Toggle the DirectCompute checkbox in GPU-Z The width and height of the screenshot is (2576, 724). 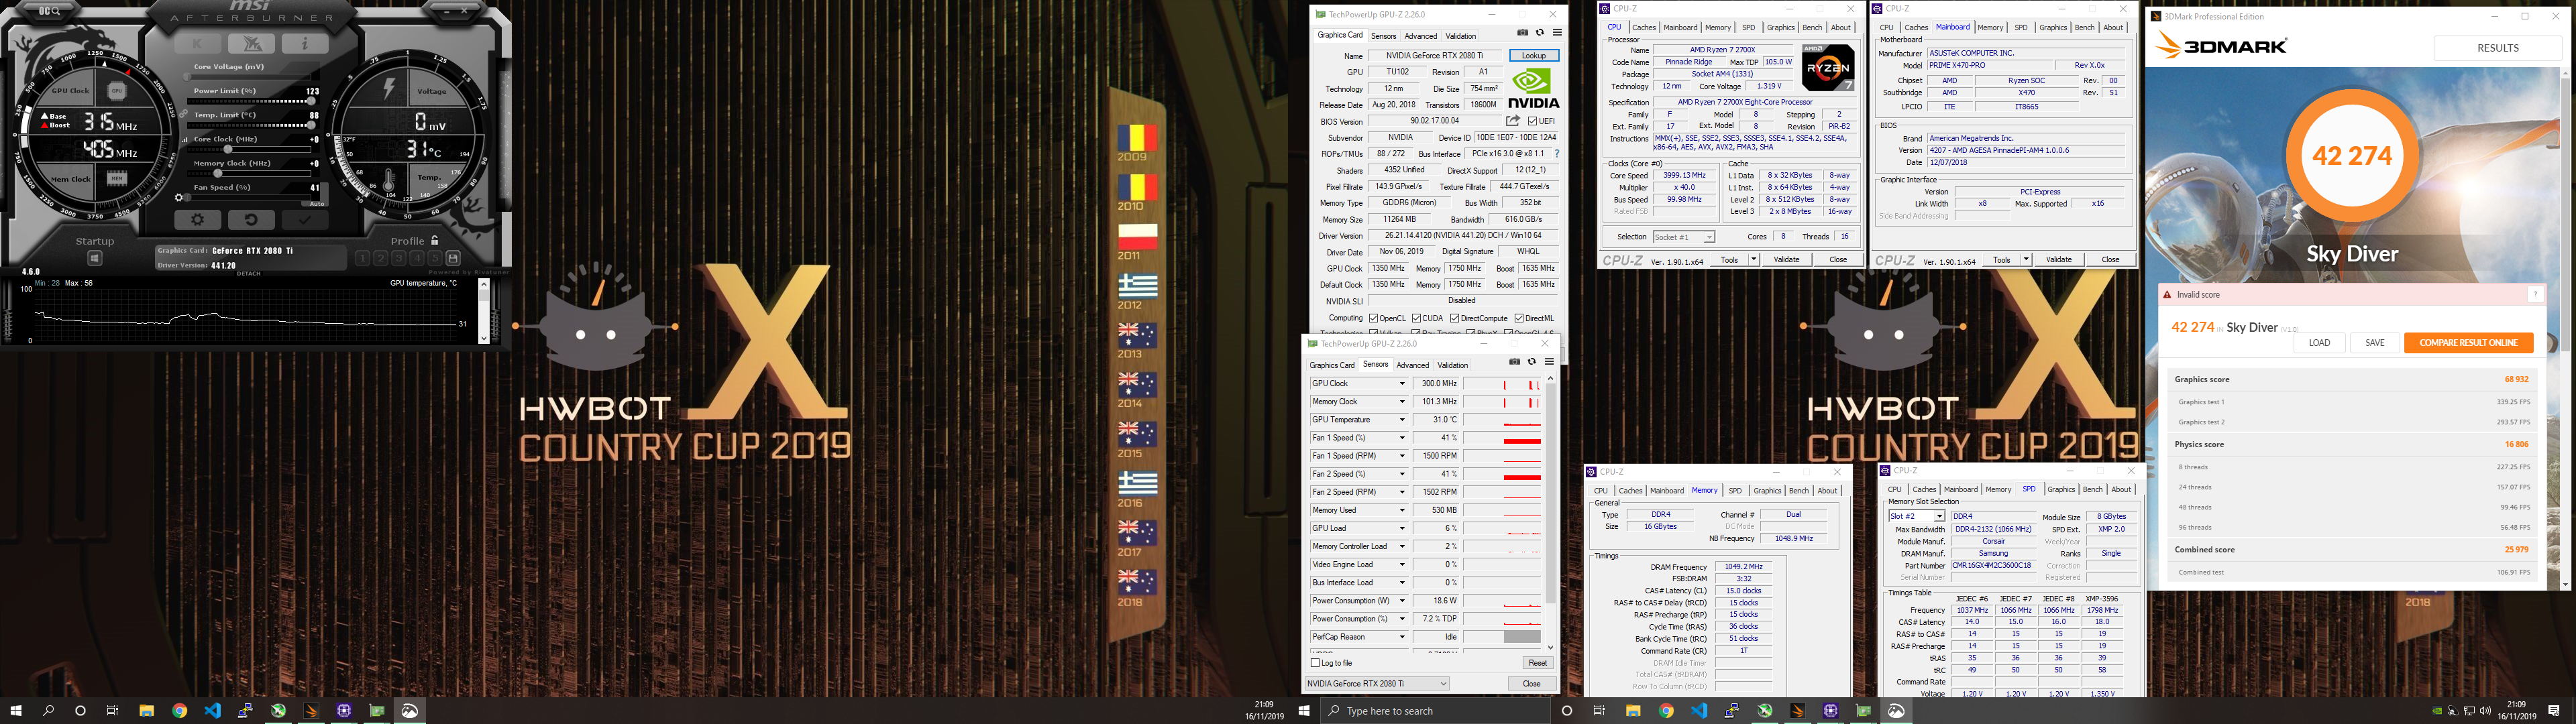click(x=1455, y=318)
